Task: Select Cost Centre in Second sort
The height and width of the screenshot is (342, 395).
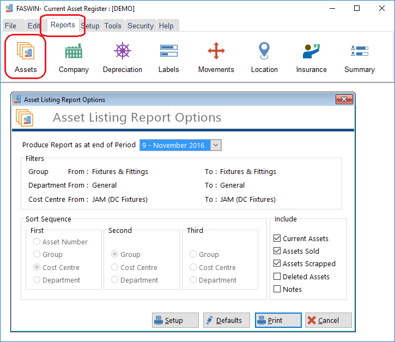Action: (134, 267)
